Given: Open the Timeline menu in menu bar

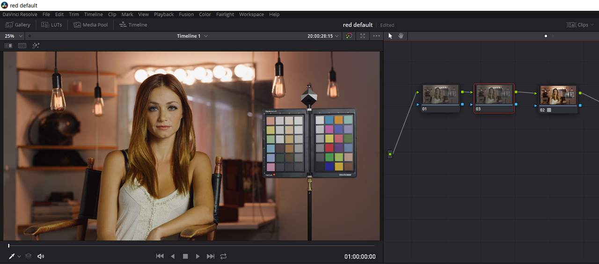Looking at the screenshot, I should (94, 15).
